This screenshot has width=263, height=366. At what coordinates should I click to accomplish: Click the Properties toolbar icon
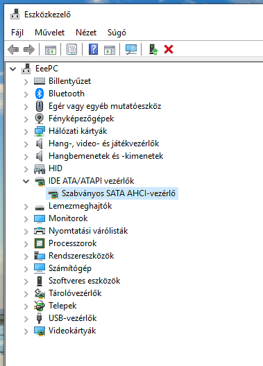71,49
